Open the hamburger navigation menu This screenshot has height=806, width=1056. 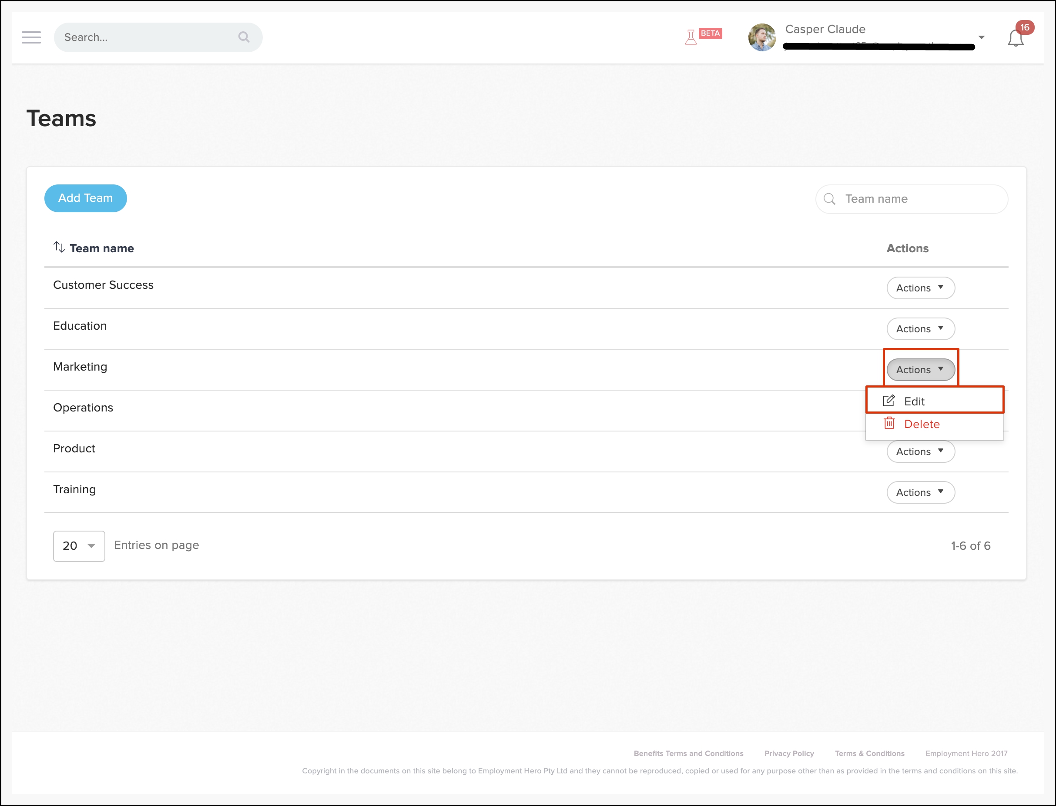pyautogui.click(x=31, y=37)
